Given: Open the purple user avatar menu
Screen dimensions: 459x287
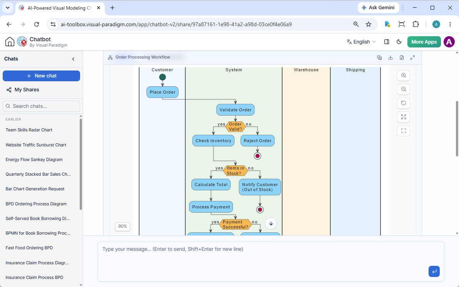Looking at the screenshot, I should click(x=449, y=42).
